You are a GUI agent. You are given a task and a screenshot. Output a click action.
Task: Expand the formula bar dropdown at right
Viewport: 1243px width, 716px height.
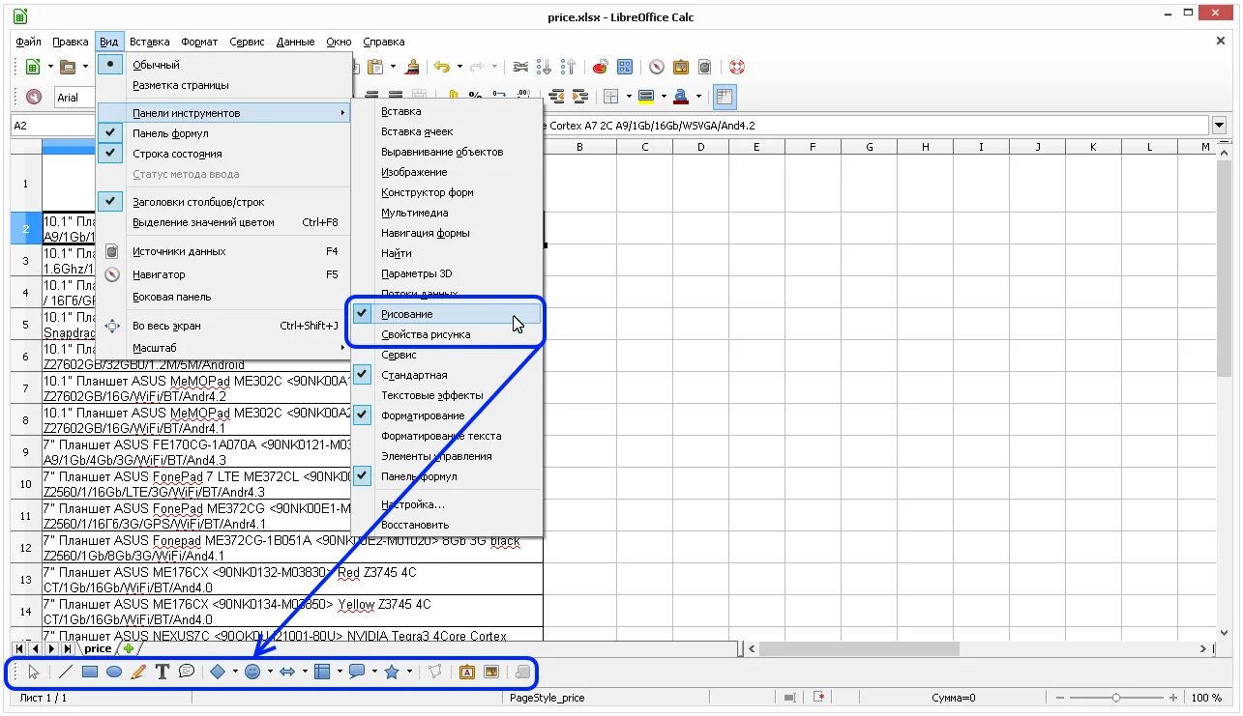[1219, 125]
